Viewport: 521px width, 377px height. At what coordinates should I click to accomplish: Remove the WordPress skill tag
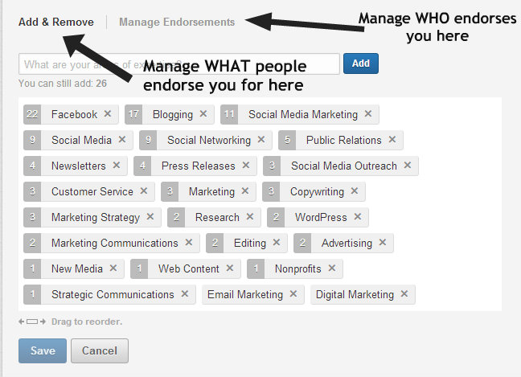click(x=357, y=216)
